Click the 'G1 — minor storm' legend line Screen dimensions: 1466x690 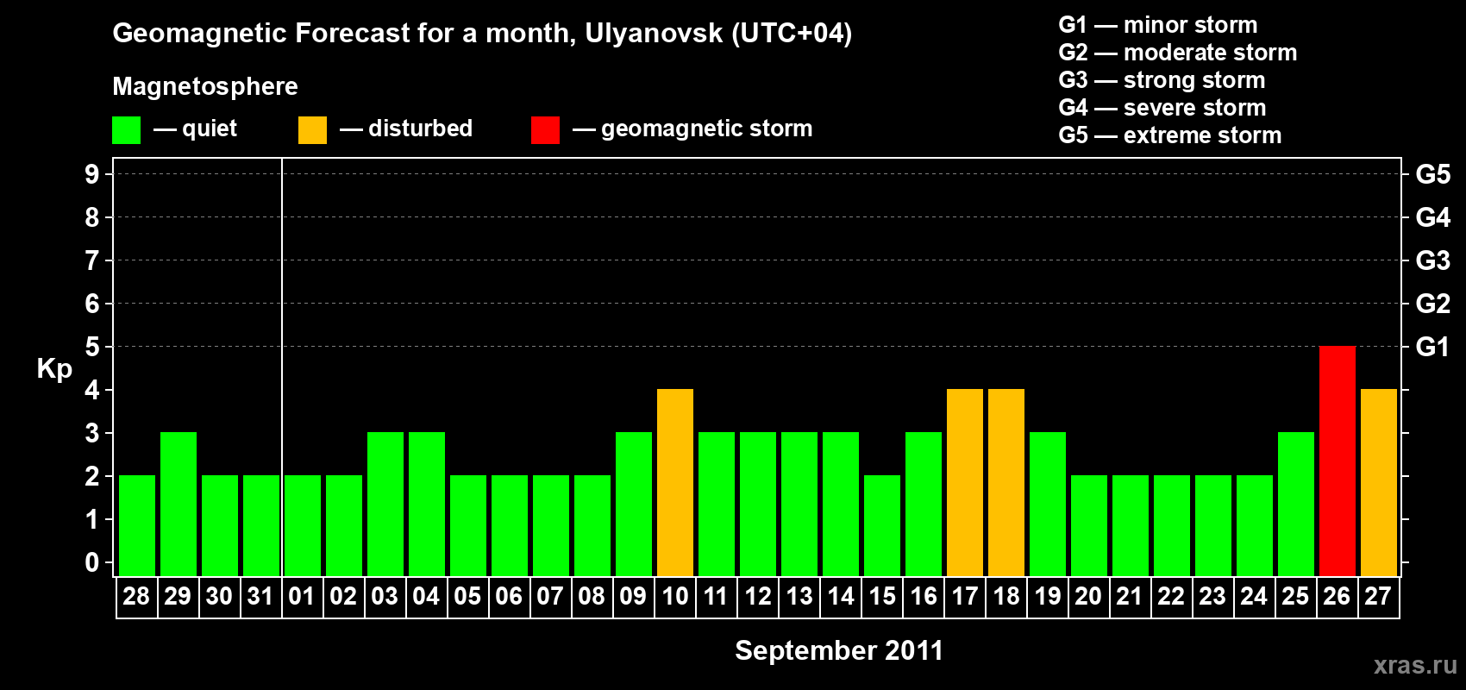point(1158,25)
